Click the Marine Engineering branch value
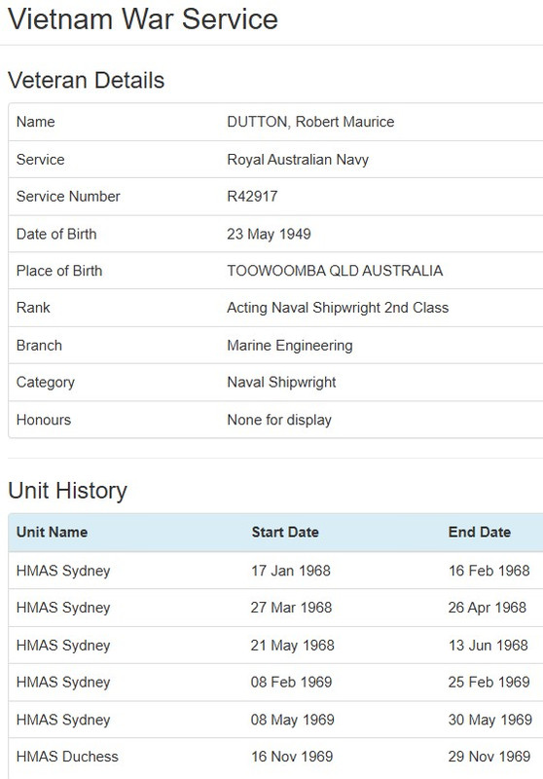The width and height of the screenshot is (543, 779). click(x=290, y=346)
